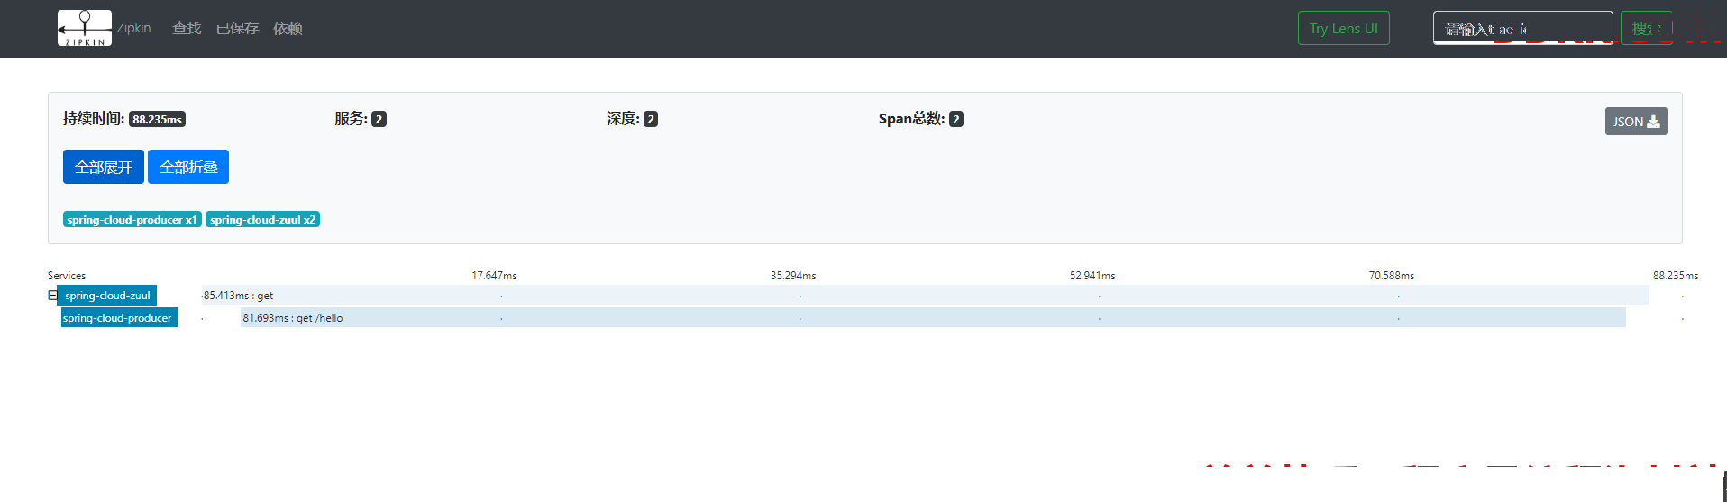1727x502 pixels.
Task: Focus the trace ID search field
Action: [1522, 28]
